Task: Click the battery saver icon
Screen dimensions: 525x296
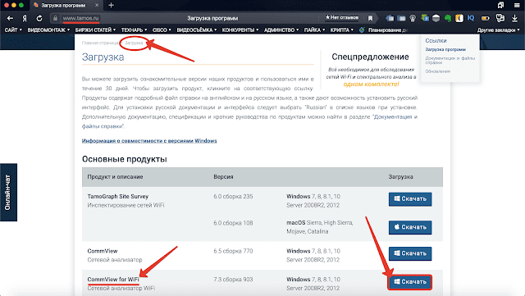Action: point(485,18)
